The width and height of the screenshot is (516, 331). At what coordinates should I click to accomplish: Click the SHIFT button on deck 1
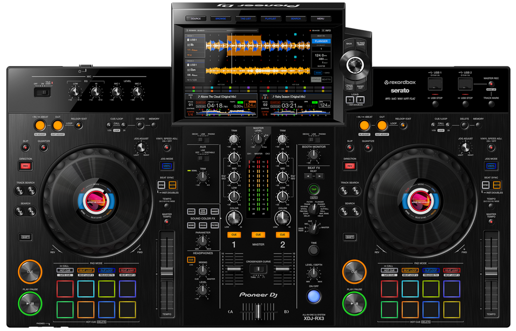[x=25, y=237]
